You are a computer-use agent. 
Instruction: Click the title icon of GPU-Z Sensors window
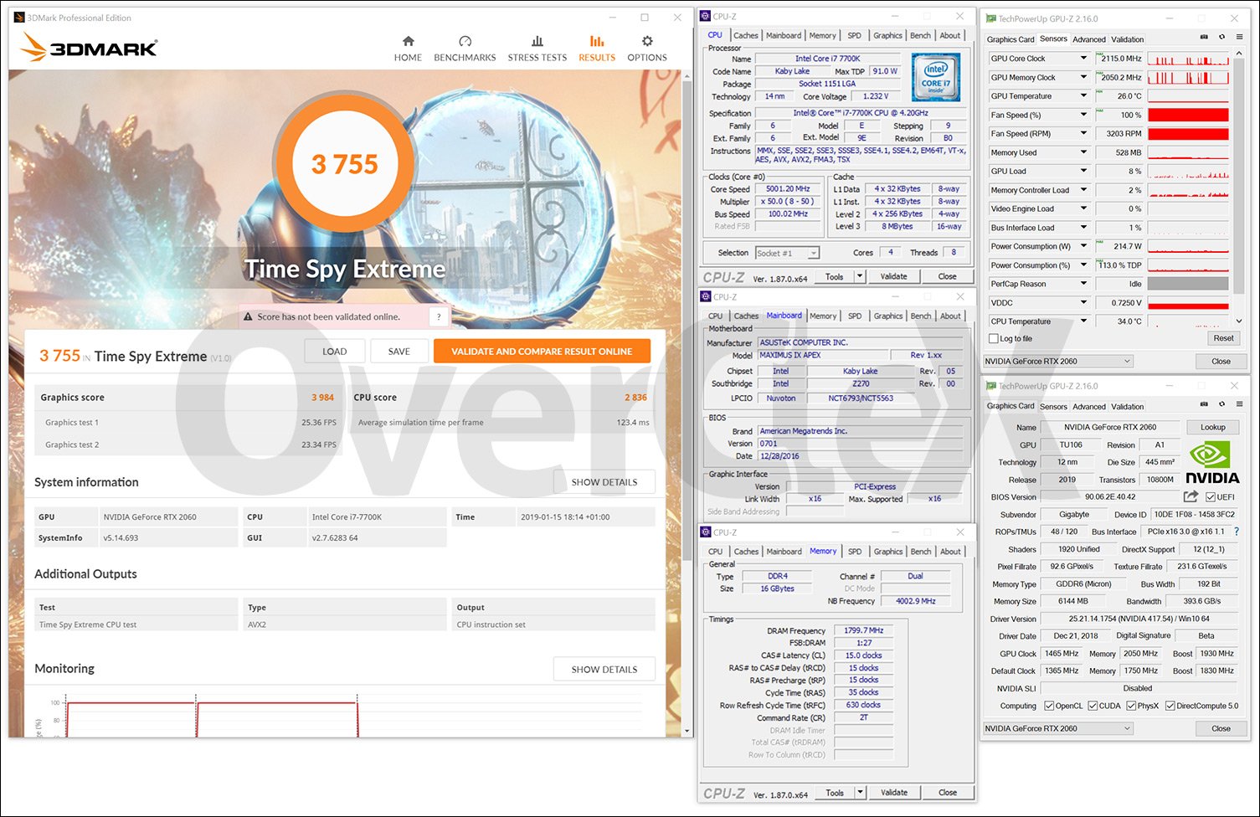point(991,18)
